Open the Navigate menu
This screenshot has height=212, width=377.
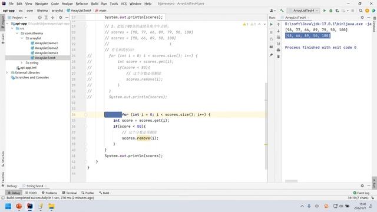pyautogui.click(x=42, y=4)
